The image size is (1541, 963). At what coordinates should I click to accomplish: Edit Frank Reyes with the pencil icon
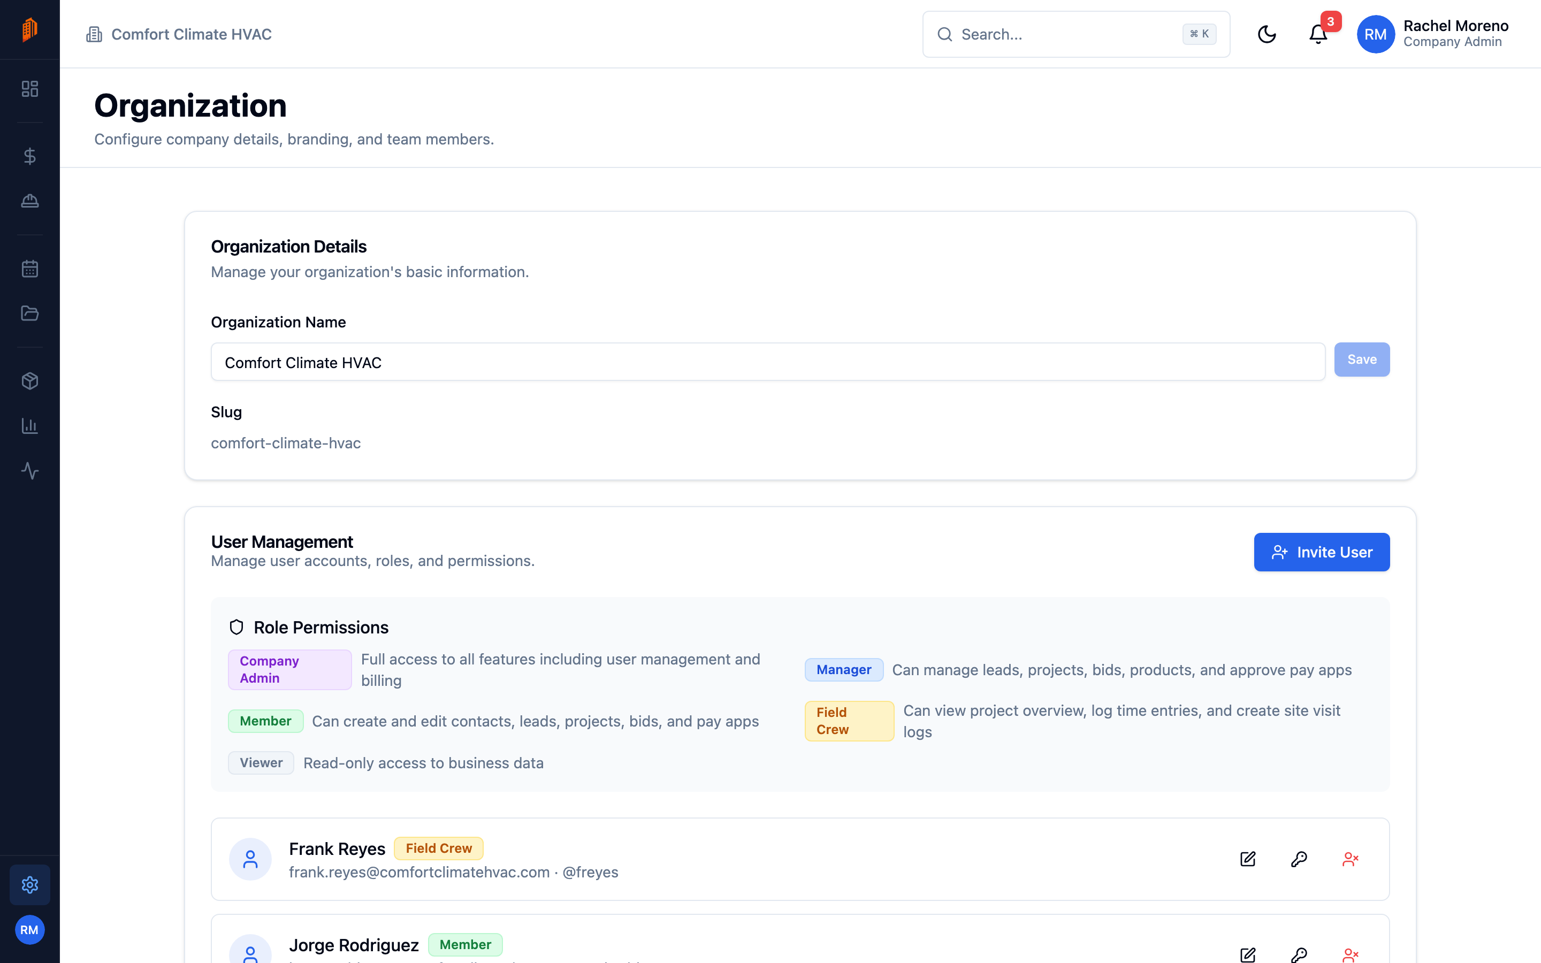coord(1248,859)
